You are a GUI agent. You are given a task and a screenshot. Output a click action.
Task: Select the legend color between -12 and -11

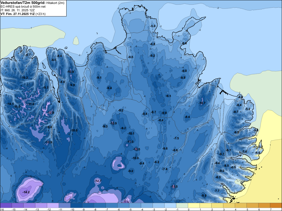[53, 205]
